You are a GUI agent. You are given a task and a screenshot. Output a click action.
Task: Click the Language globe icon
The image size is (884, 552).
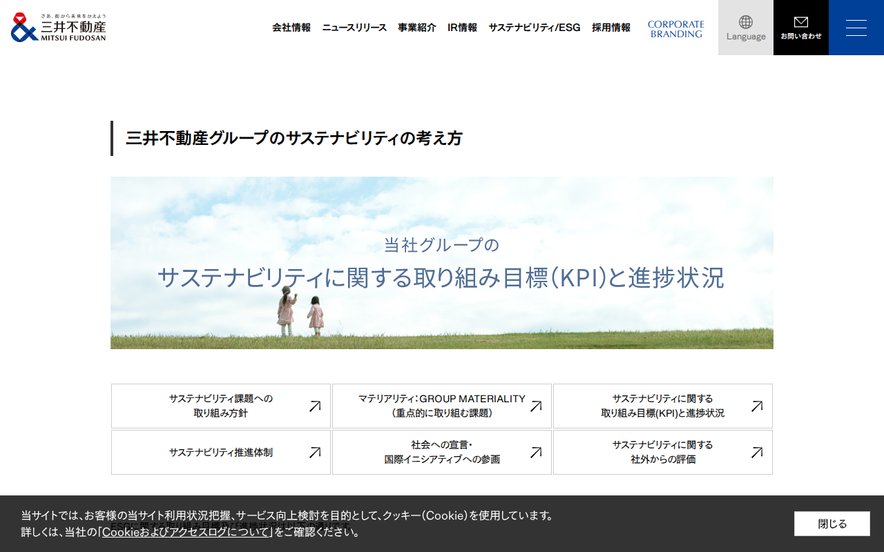pyautogui.click(x=746, y=22)
